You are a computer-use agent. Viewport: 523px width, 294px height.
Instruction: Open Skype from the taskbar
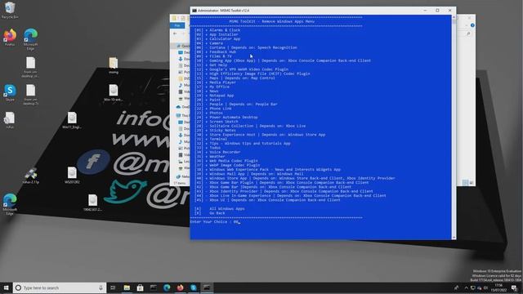pyautogui.click(x=194, y=287)
